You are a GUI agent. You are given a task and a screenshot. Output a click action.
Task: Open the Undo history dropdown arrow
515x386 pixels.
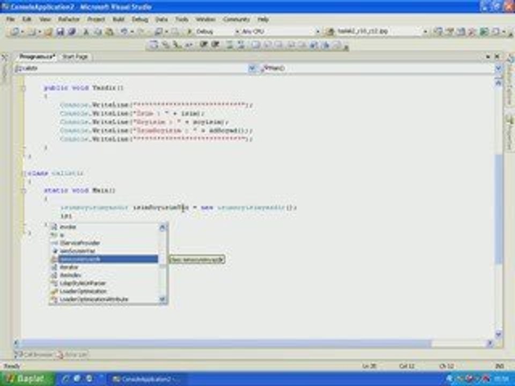tap(132, 32)
